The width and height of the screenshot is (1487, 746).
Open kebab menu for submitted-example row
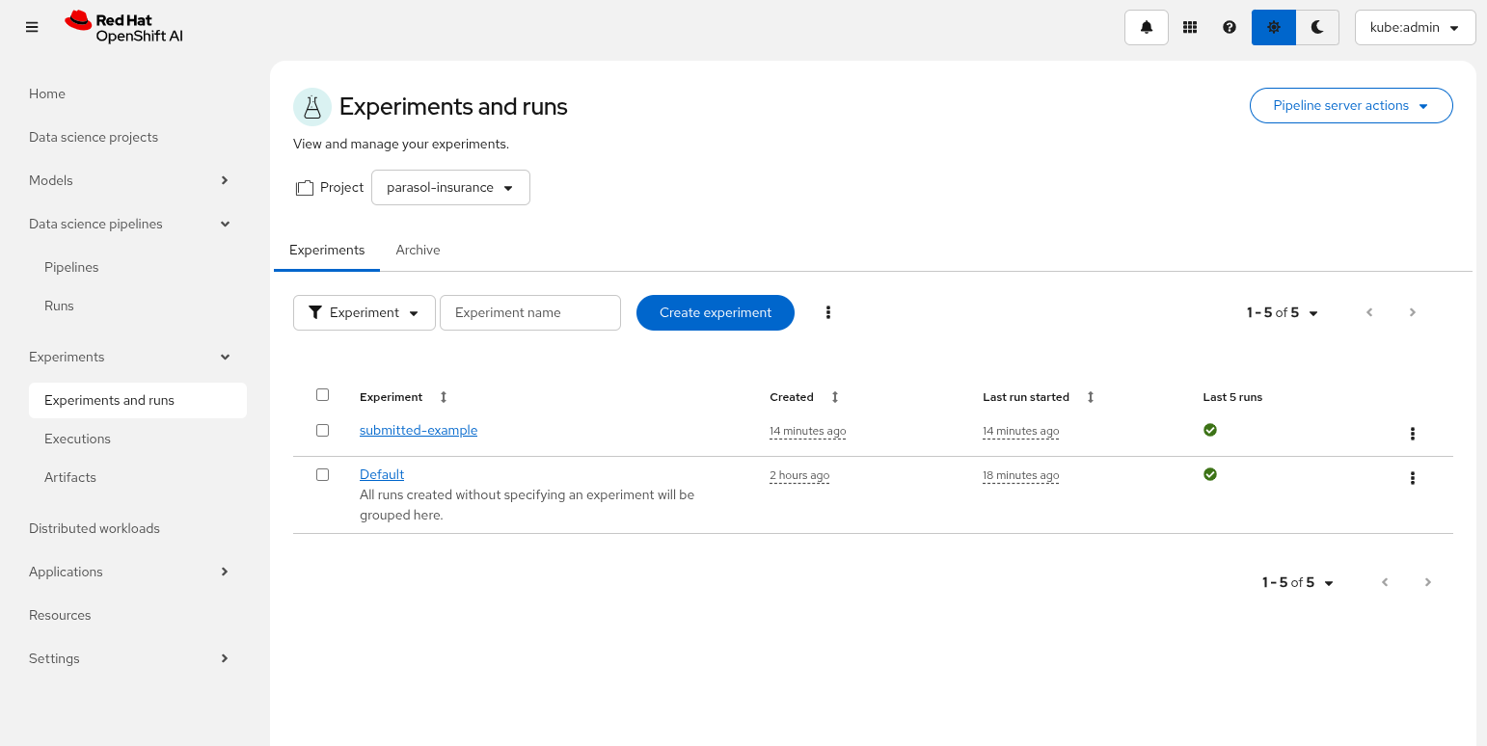(x=1413, y=434)
